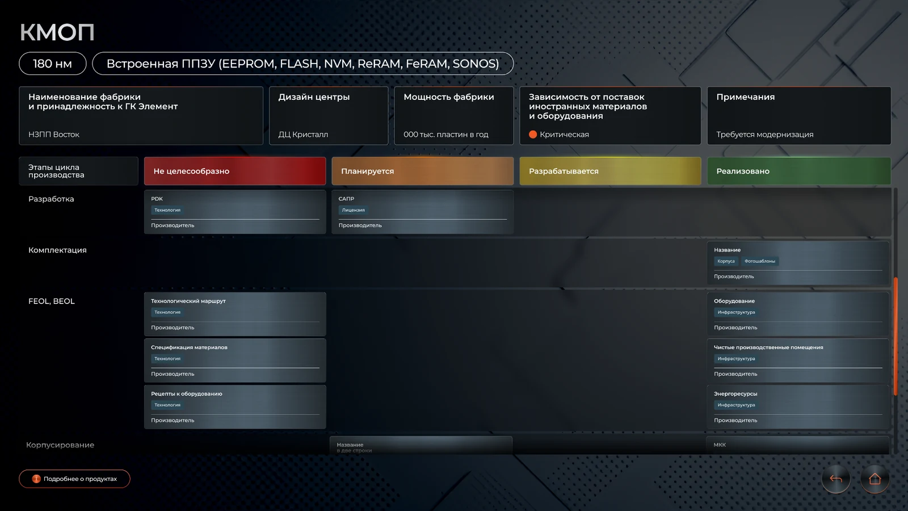Click the orange vertical scrollbar thumb
The image size is (908, 511).
tap(896, 336)
